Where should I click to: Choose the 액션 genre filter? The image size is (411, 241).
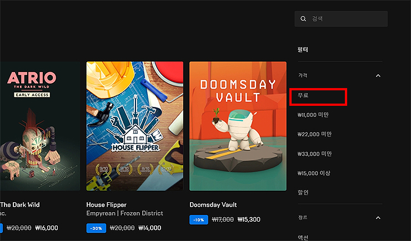pyautogui.click(x=303, y=237)
